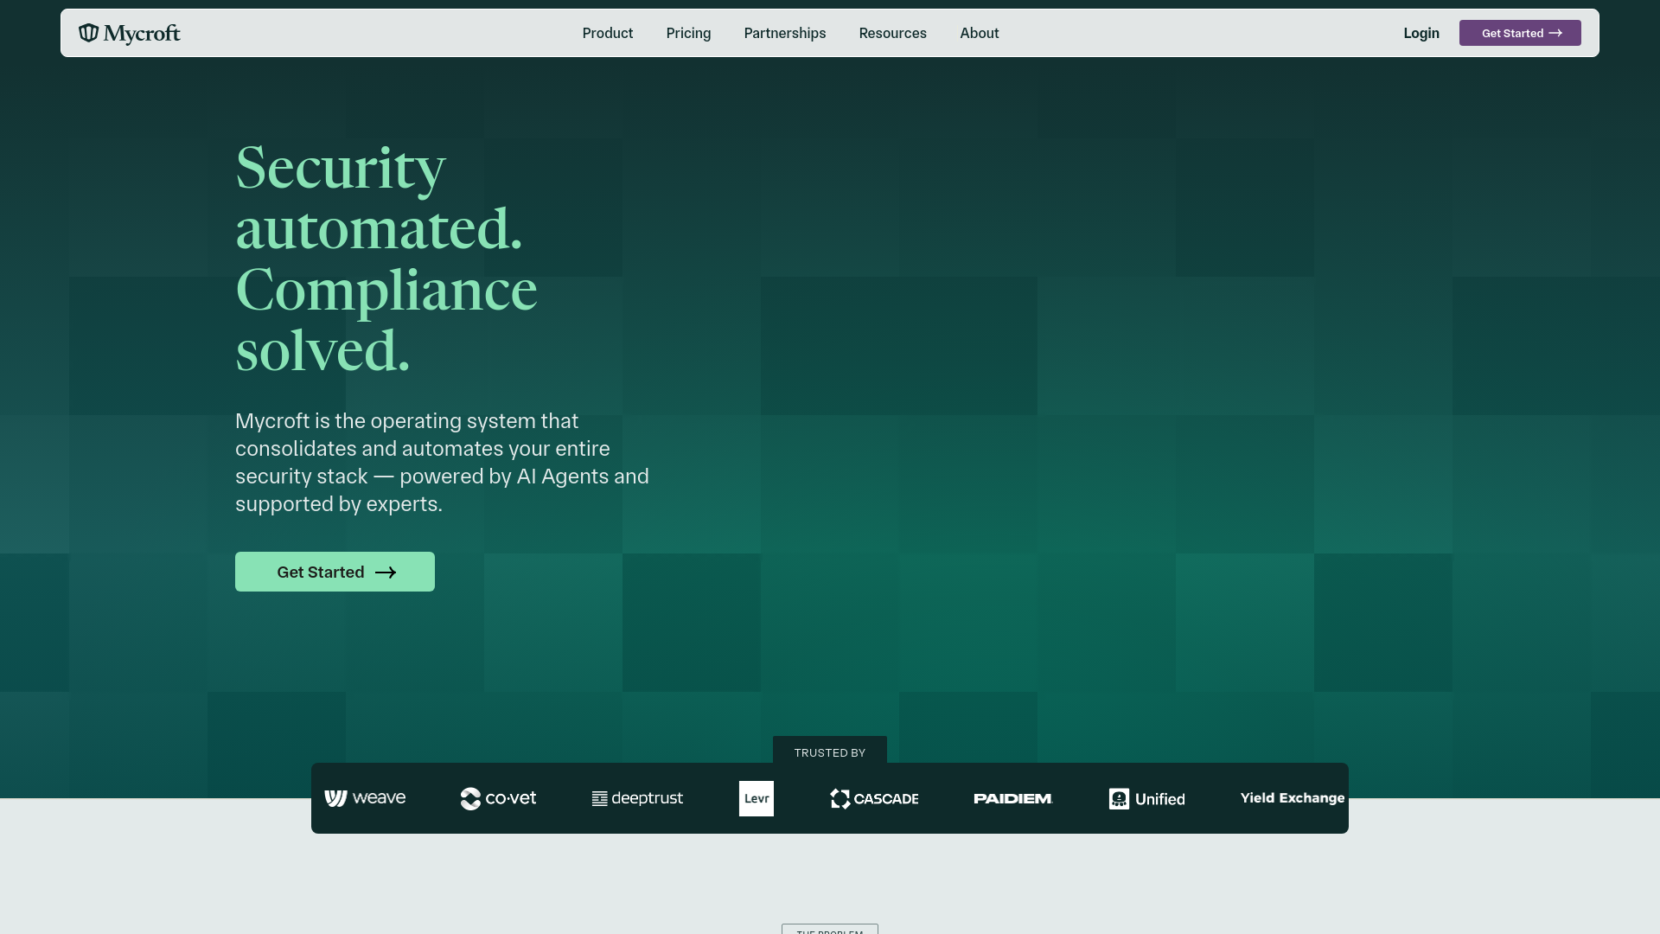Click the deeptrust logo
This screenshot has width=1660, height=934.
pos(637,798)
